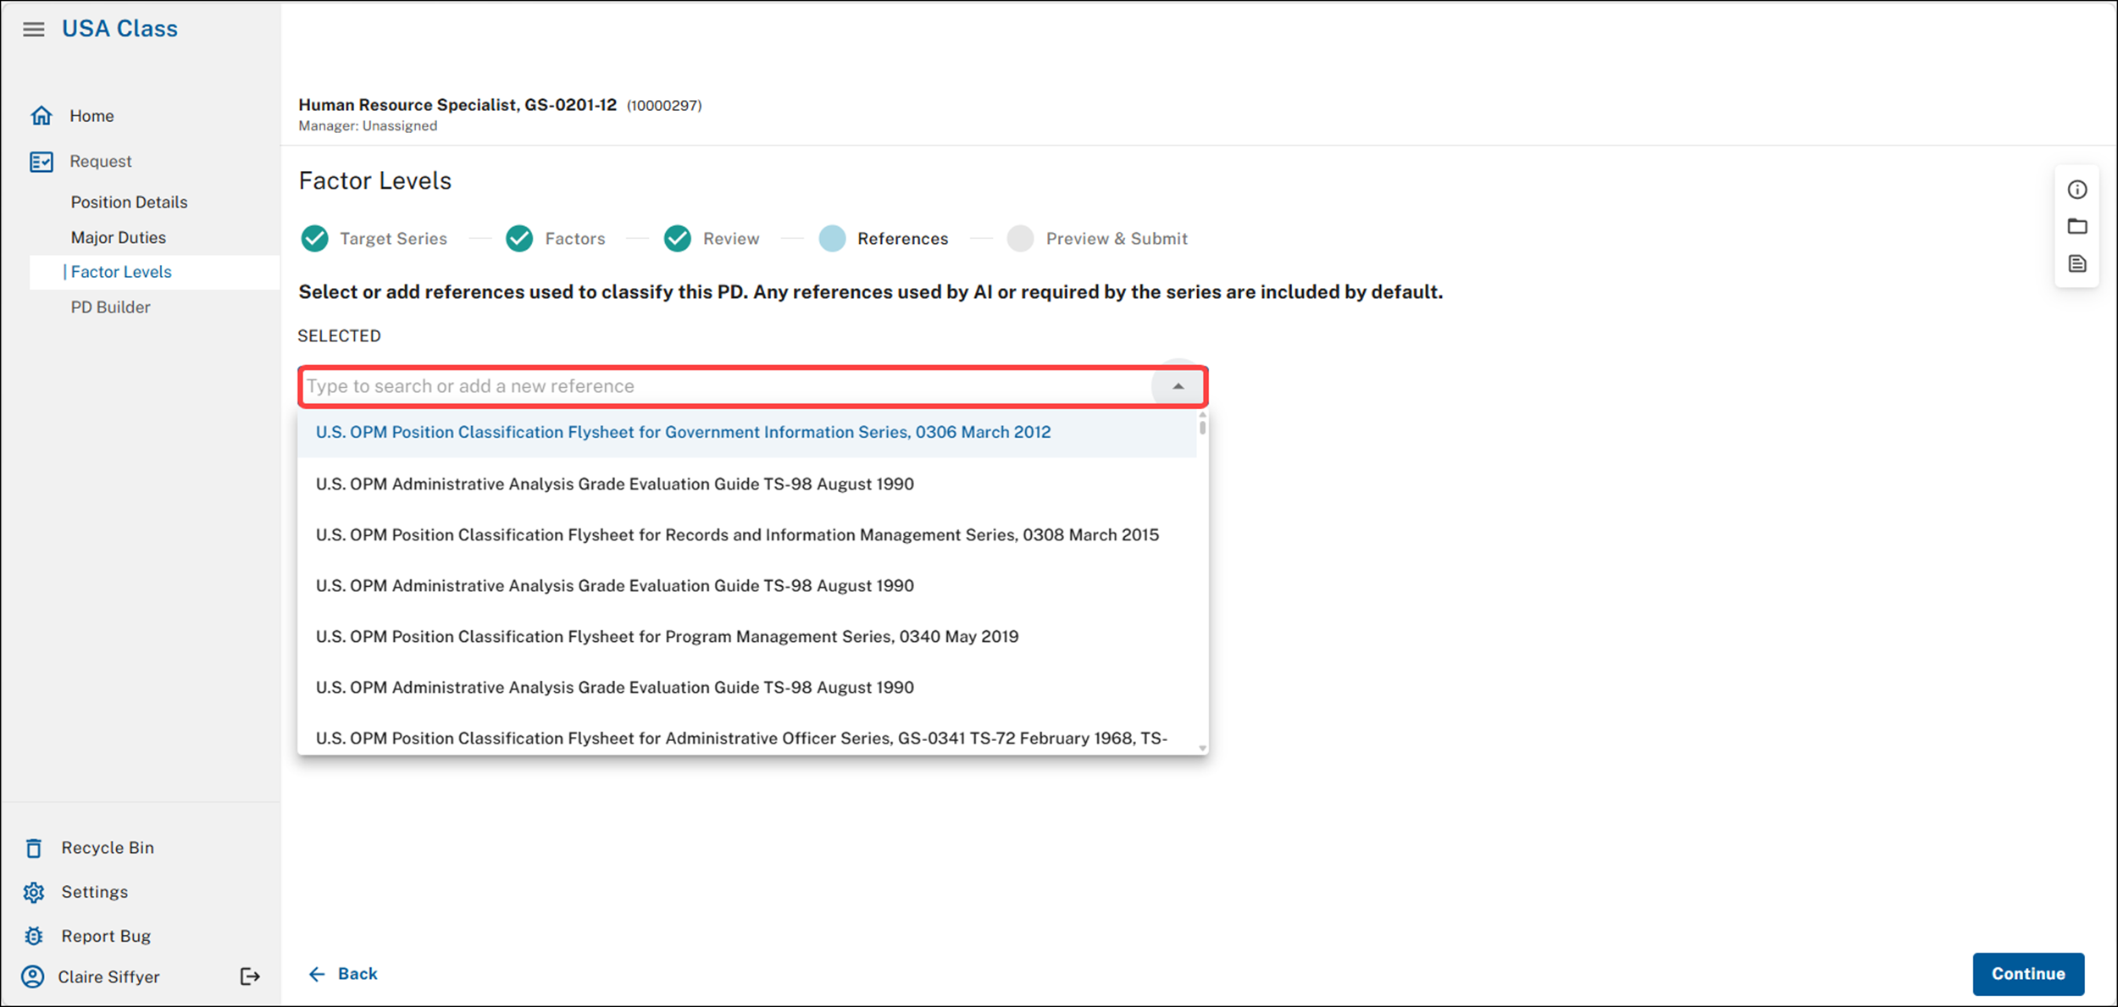This screenshot has width=2118, height=1007.
Task: Open Recycle Bin link
Action: pyautogui.click(x=108, y=848)
